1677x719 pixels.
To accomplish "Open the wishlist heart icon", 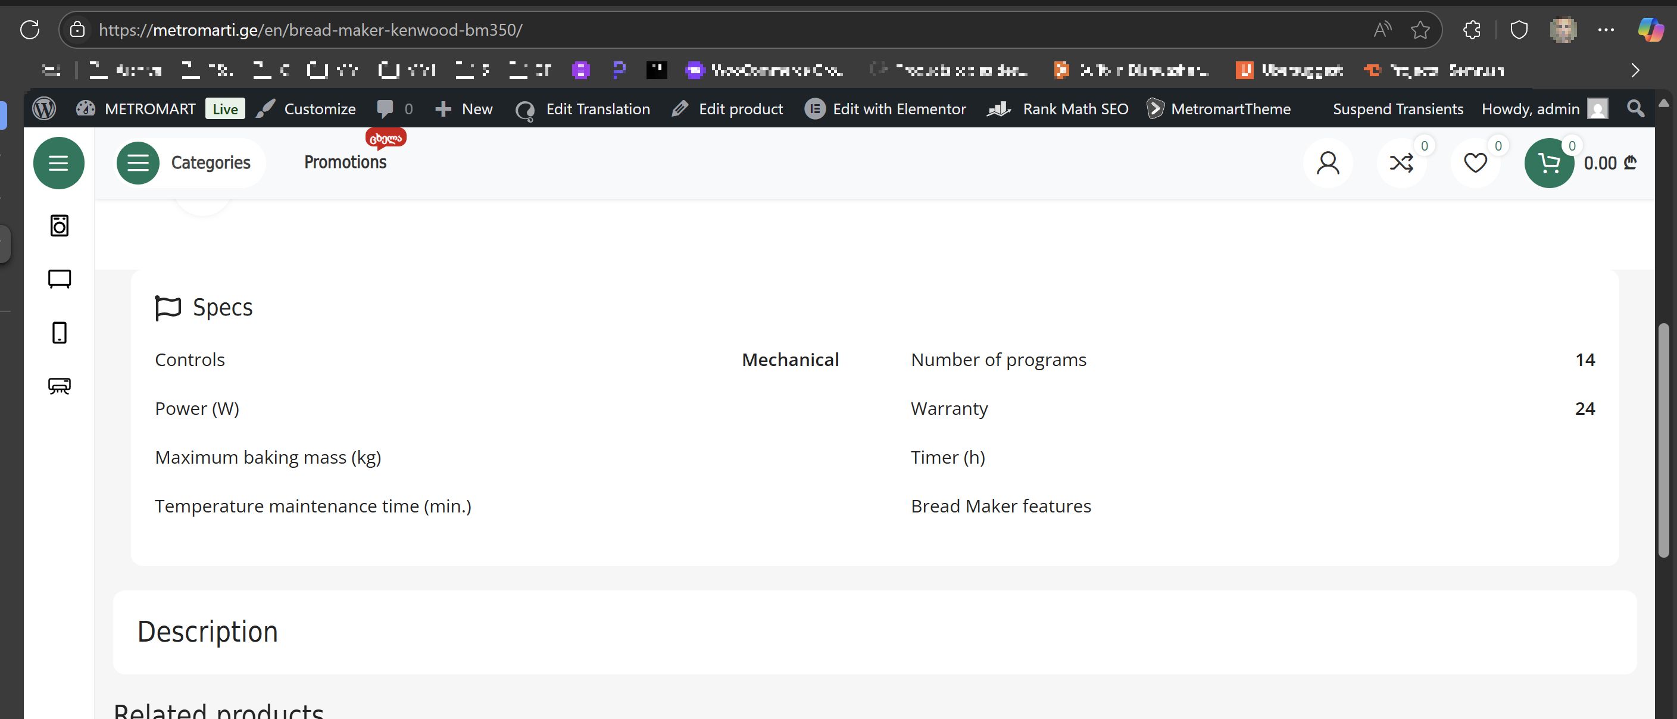I will pyautogui.click(x=1475, y=162).
